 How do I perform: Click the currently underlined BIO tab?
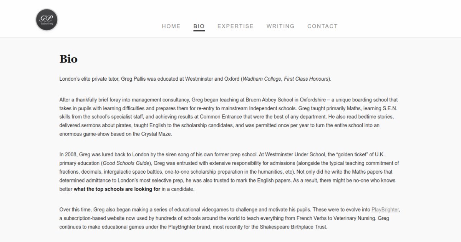[x=199, y=26]
